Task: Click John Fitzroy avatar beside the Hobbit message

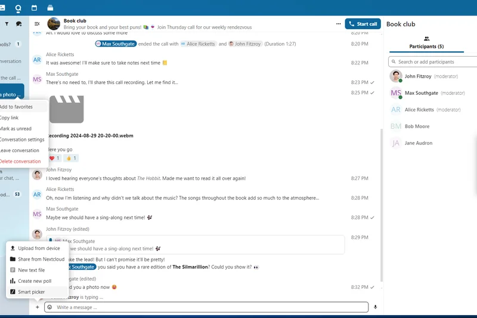Action: tap(37, 175)
